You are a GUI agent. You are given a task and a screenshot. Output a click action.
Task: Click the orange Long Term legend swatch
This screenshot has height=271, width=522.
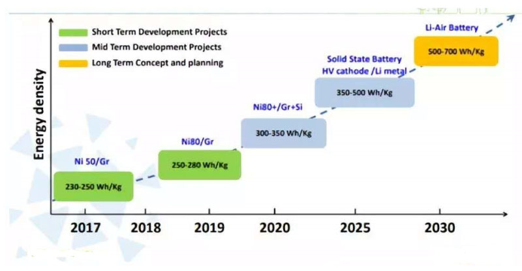pyautogui.click(x=72, y=63)
